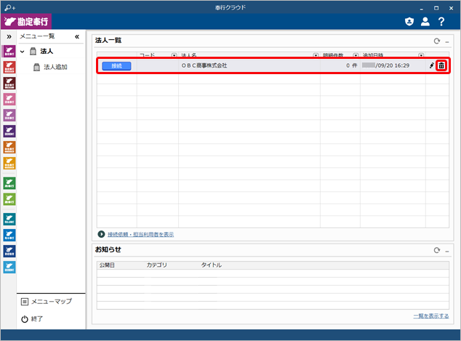Select the orange product icon
Image resolution: width=461 pixels, height=341 pixels.
[x=9, y=148]
